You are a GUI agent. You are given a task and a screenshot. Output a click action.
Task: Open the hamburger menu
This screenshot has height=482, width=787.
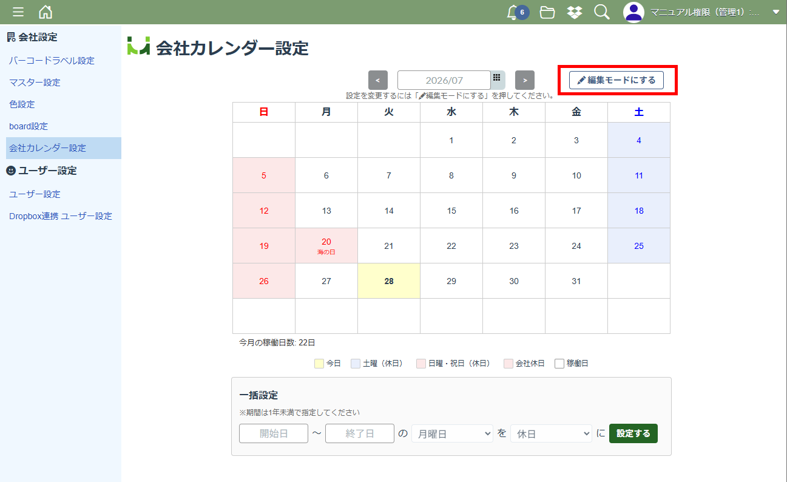(x=18, y=12)
